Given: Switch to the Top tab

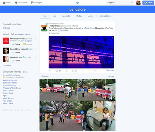Looking at the screenshot, I should [x=45, y=16].
